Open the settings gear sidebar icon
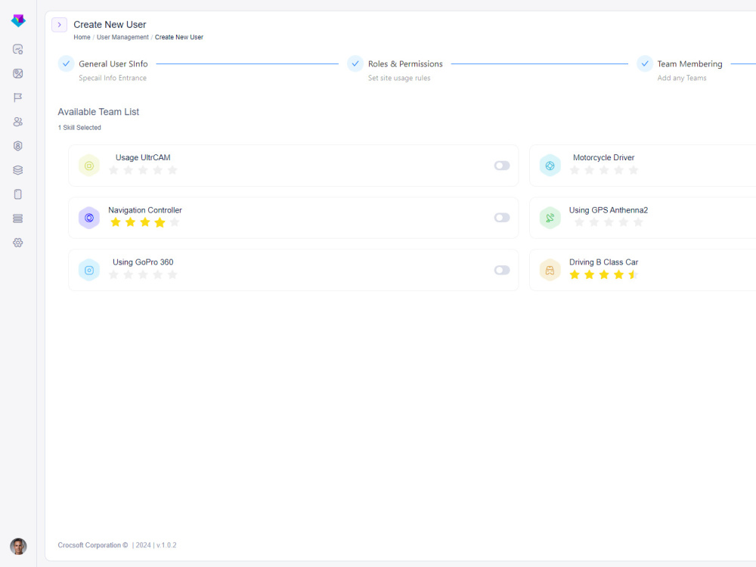The height and width of the screenshot is (567, 756). tap(18, 243)
